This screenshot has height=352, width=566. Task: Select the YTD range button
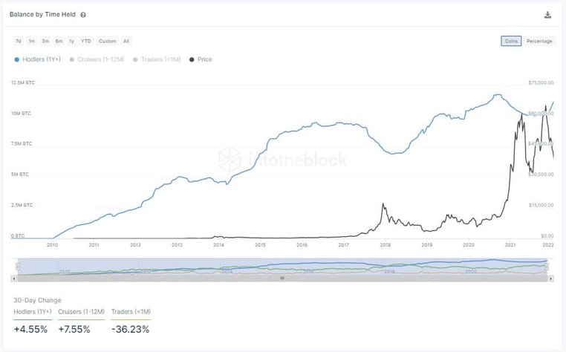pos(86,42)
